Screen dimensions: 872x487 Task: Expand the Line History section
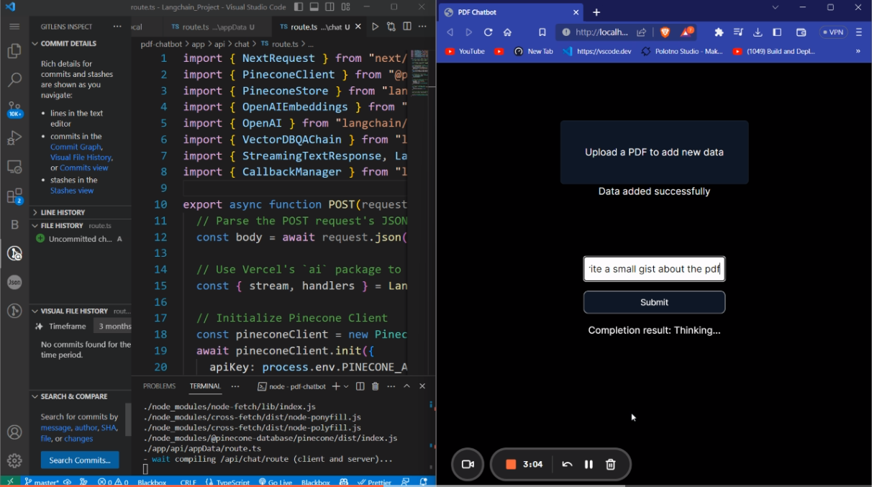click(80, 212)
